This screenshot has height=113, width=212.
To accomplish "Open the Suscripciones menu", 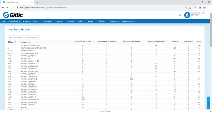I will point(128,21).
